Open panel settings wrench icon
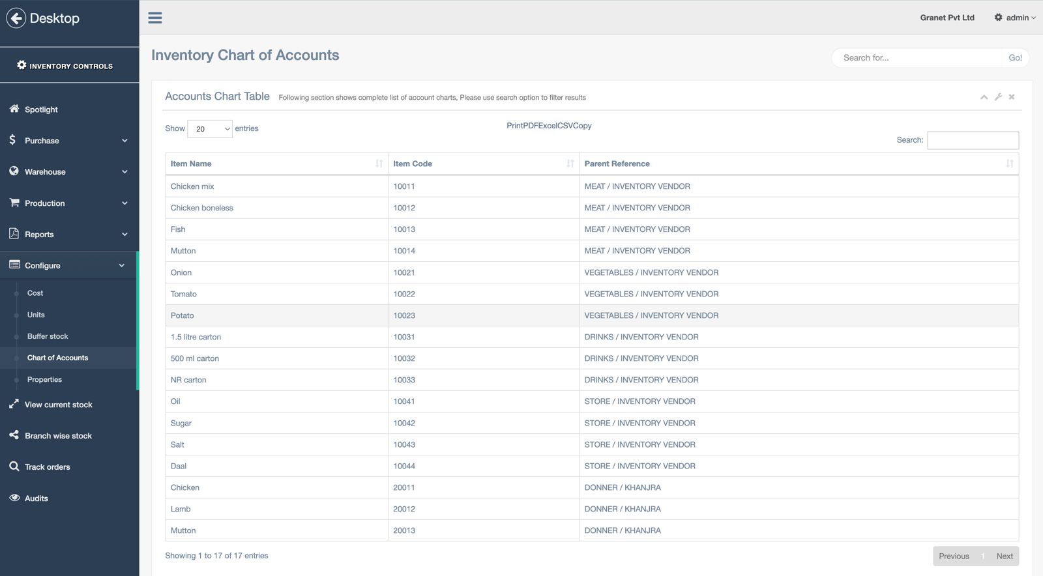This screenshot has width=1043, height=576. pos(998,96)
